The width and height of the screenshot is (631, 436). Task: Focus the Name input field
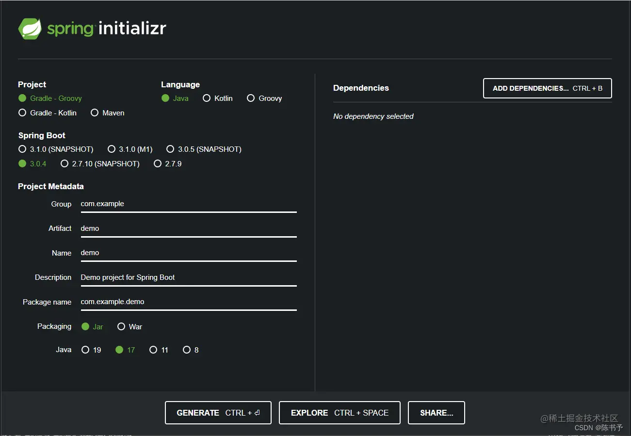(188, 253)
